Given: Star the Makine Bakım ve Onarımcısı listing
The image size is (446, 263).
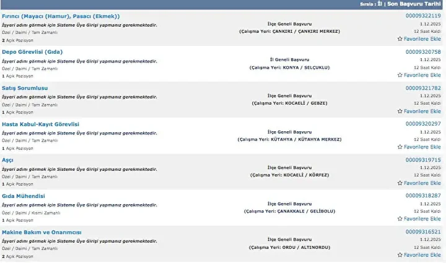Looking at the screenshot, I should (400, 255).
